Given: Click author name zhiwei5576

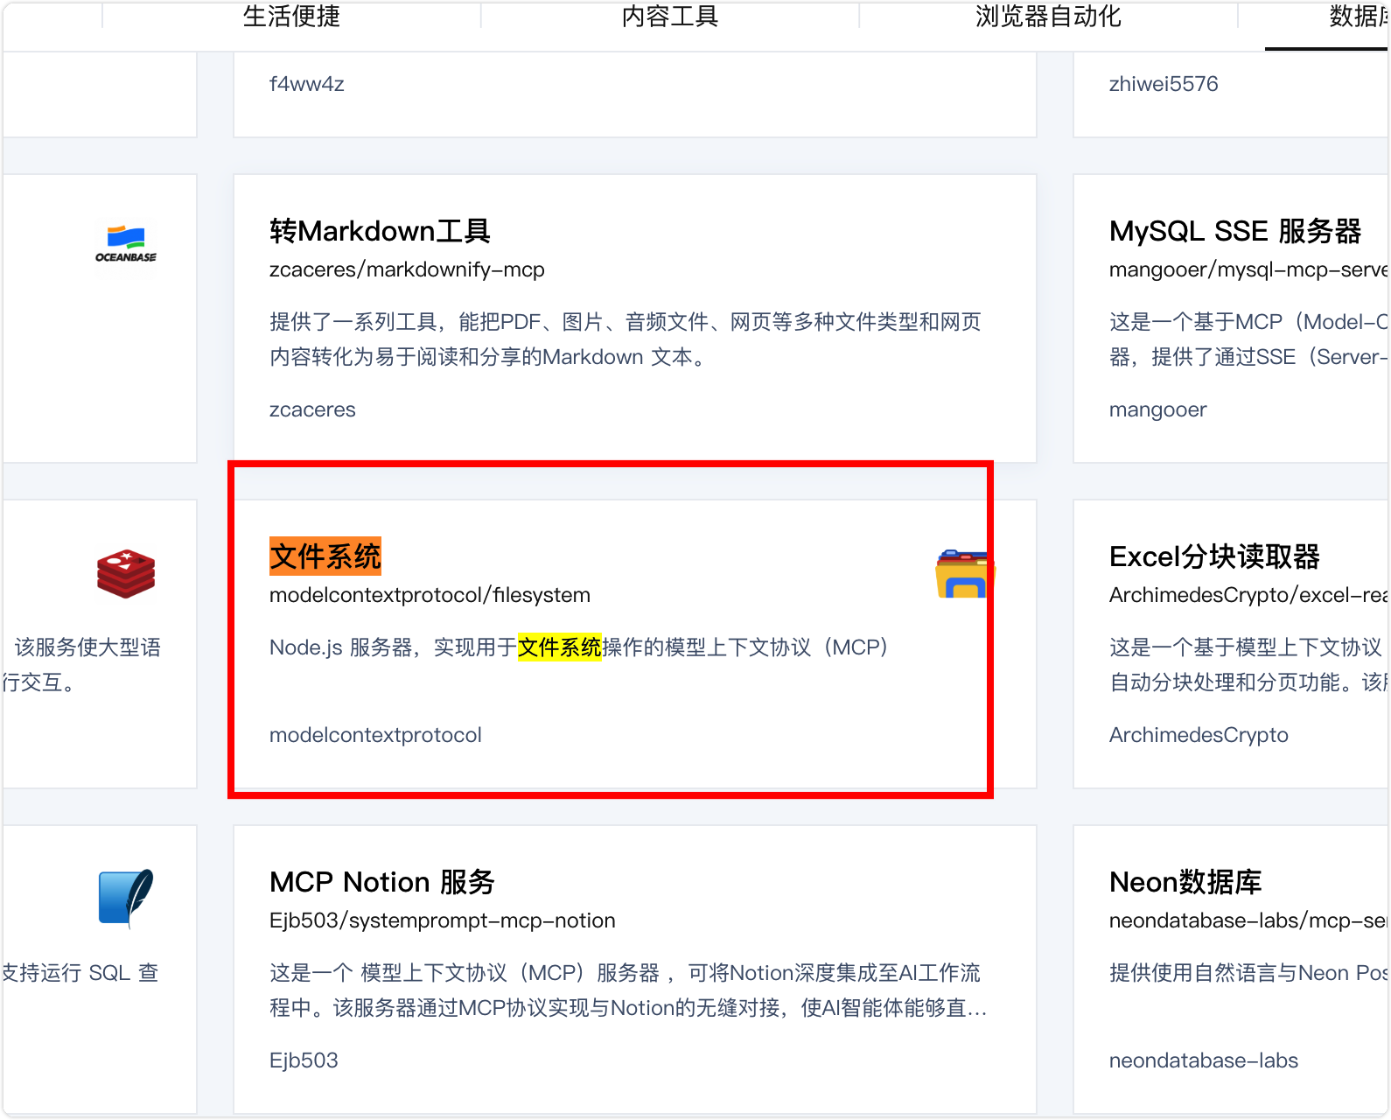Looking at the screenshot, I should [1164, 84].
